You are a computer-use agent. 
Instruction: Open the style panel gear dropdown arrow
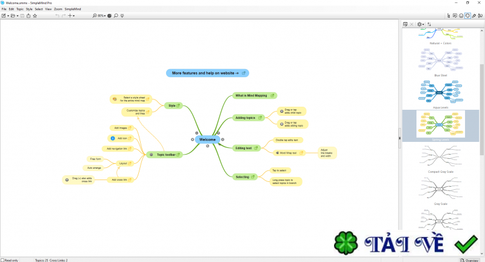[x=423, y=24]
